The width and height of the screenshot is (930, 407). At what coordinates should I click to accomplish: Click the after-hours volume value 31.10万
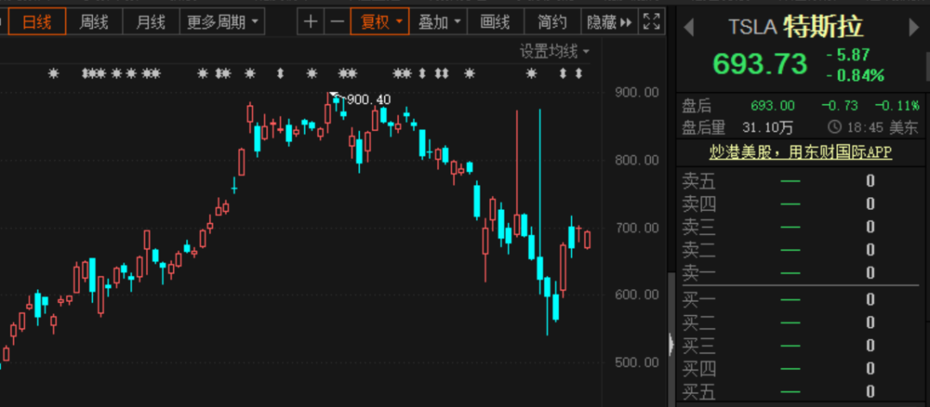(767, 126)
